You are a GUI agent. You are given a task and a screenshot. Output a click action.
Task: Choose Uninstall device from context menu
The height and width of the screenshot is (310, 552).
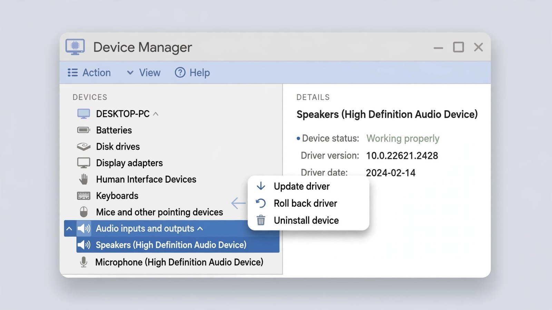(308, 220)
